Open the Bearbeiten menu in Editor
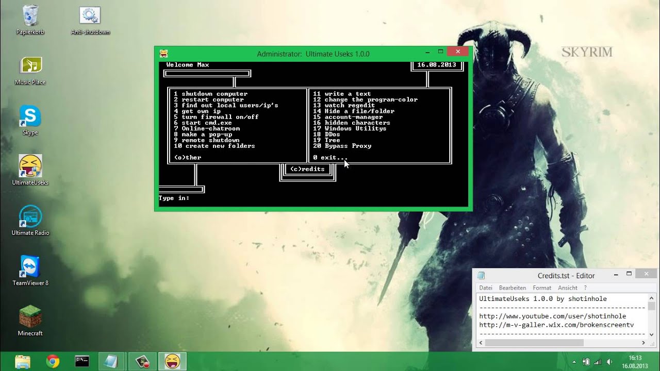Image resolution: width=660 pixels, height=371 pixels. (x=513, y=288)
